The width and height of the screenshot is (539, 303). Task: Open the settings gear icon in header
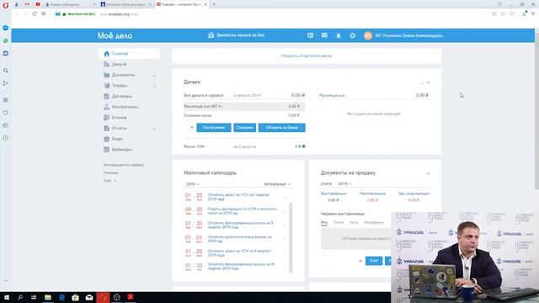pos(352,35)
